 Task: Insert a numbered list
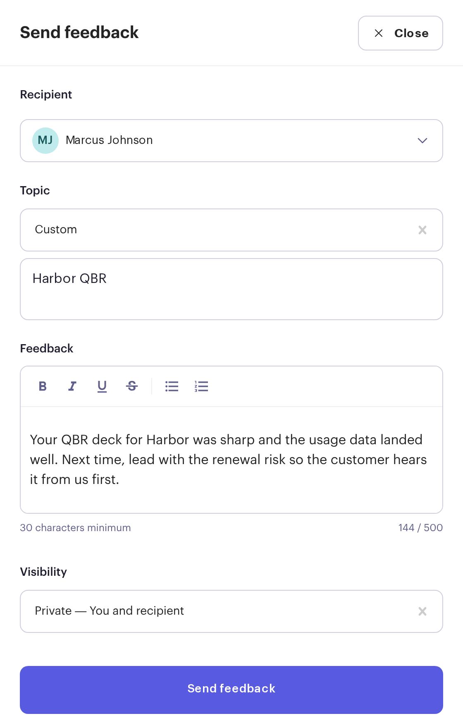[201, 386]
